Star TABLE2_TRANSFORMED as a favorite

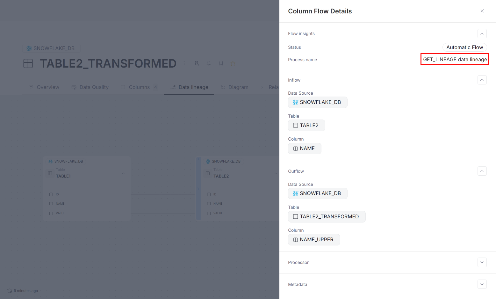[233, 63]
